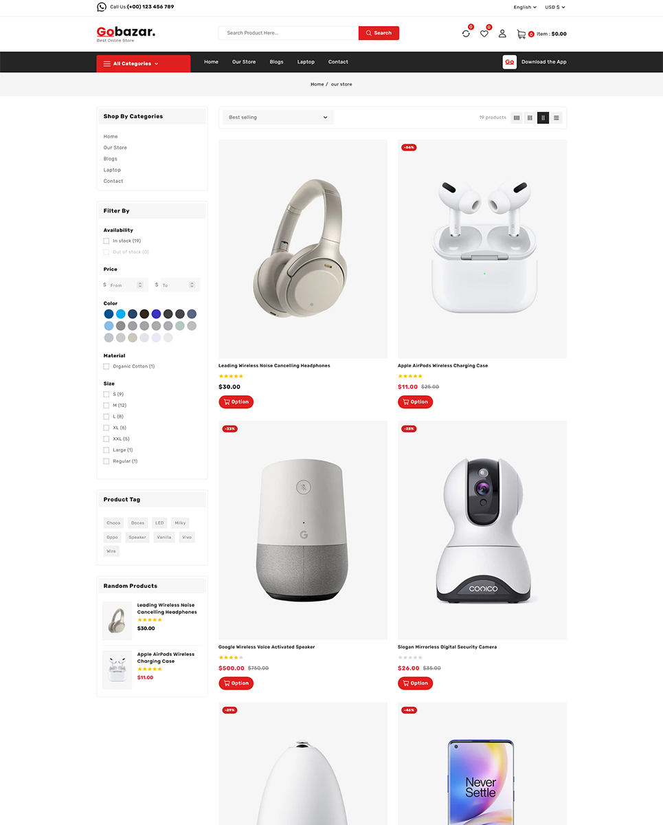Image resolution: width=663 pixels, height=825 pixels.
Task: Expand the All Categories menu
Action: pyautogui.click(x=144, y=63)
